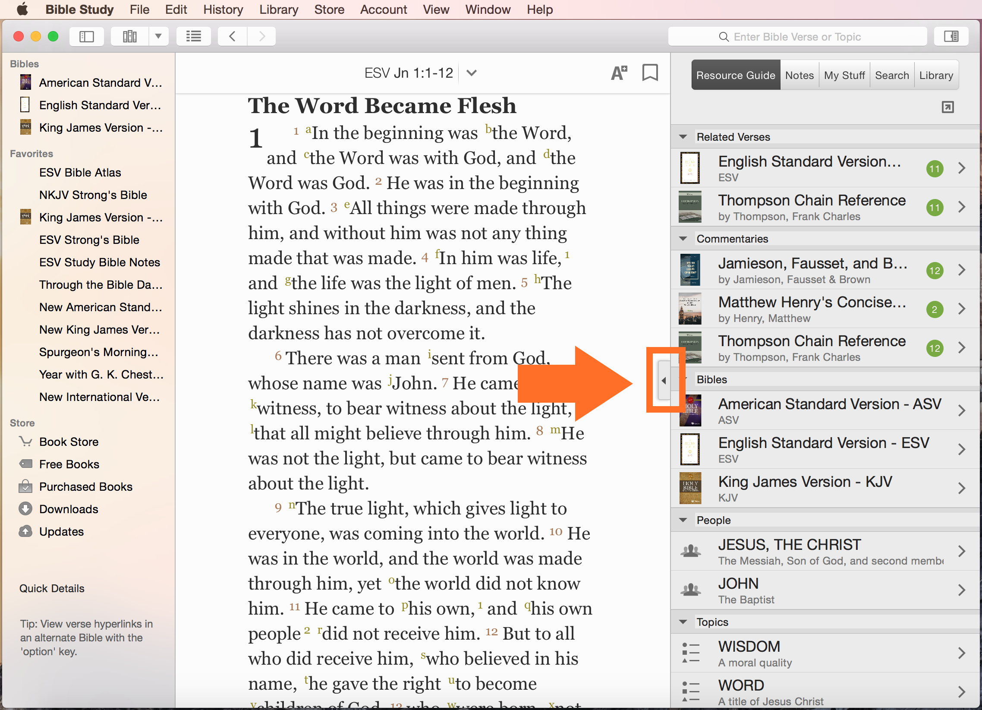
Task: Click the parallel Bible columns icon
Action: click(129, 36)
